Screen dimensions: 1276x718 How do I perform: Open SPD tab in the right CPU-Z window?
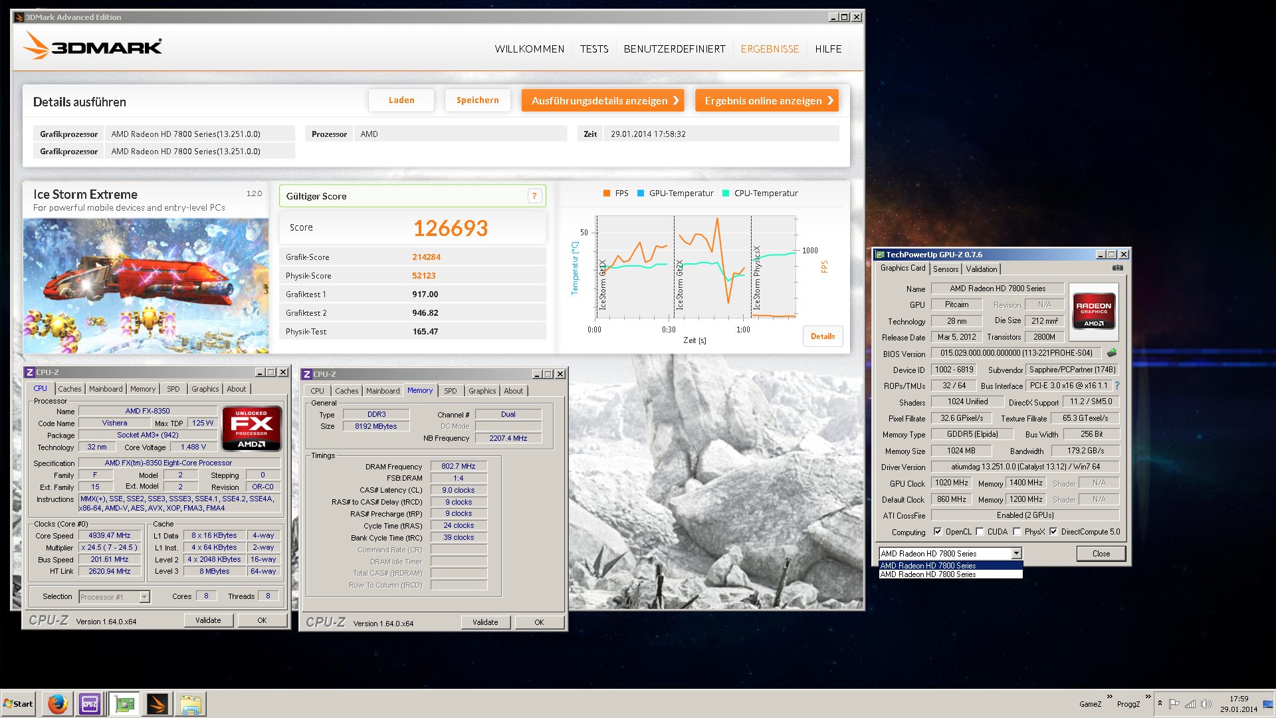451,391
